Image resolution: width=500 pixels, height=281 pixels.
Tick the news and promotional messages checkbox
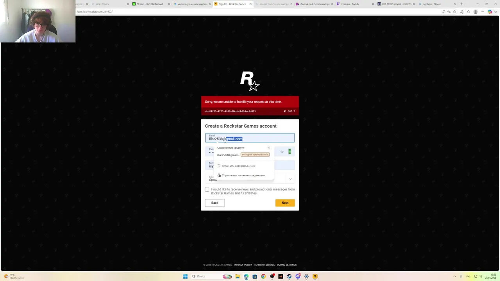207,190
